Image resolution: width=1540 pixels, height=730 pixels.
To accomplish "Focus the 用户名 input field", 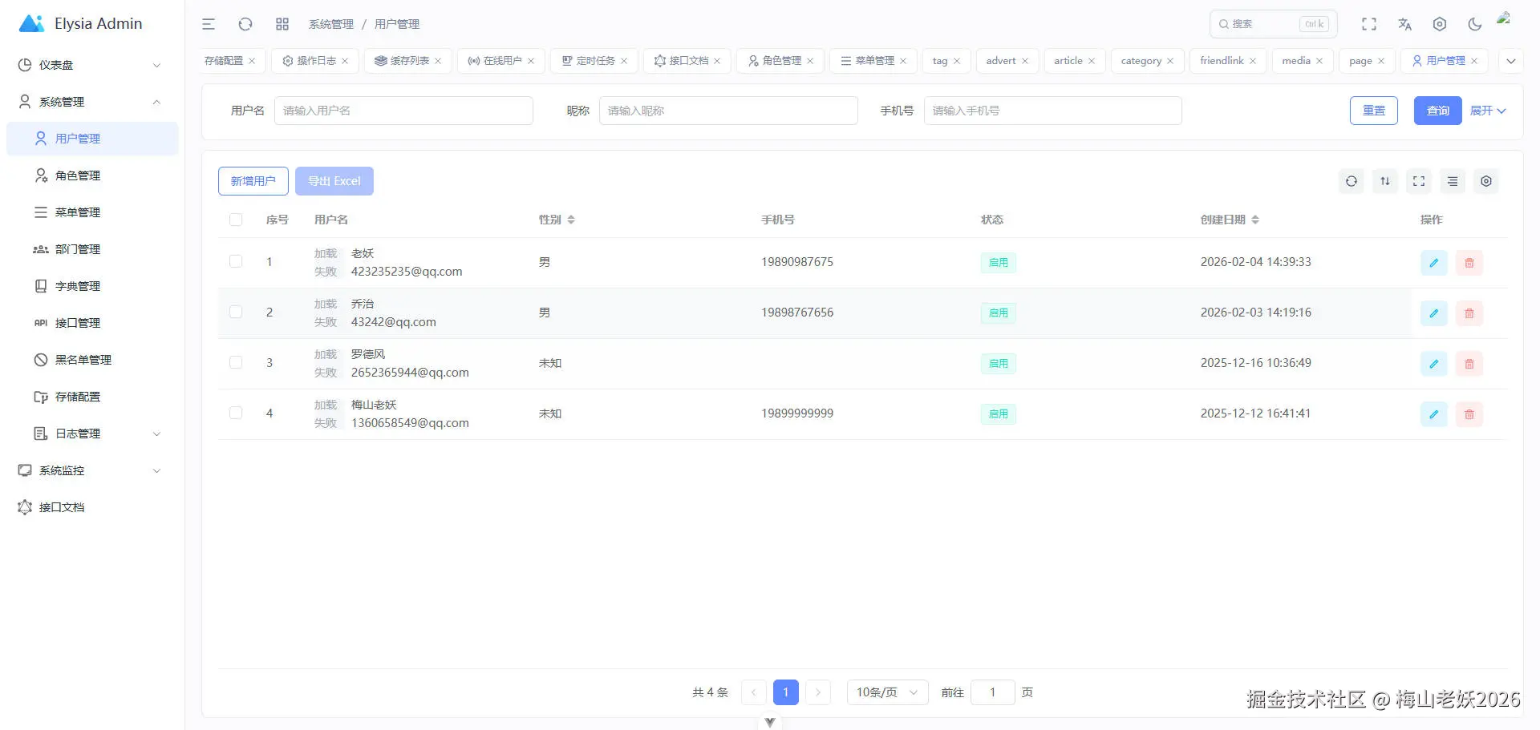I will tap(403, 111).
